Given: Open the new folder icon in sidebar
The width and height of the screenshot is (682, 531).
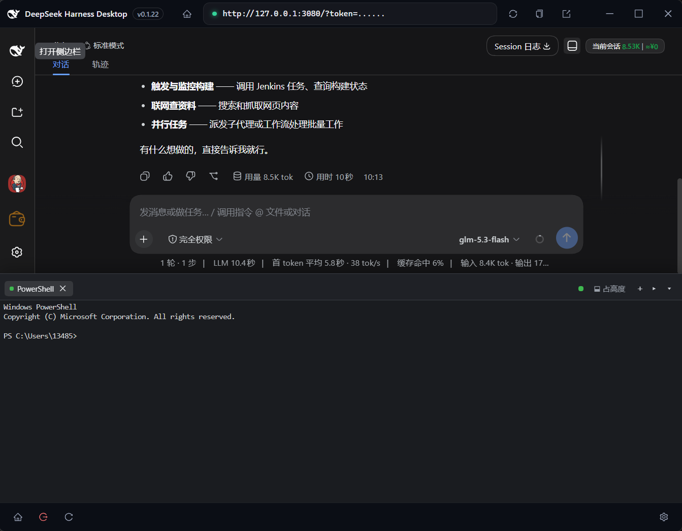Looking at the screenshot, I should [17, 112].
